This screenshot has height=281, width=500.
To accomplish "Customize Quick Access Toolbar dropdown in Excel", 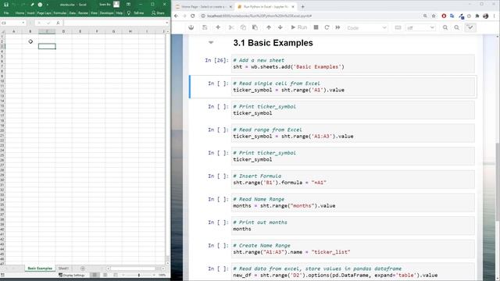I will (48, 5).
